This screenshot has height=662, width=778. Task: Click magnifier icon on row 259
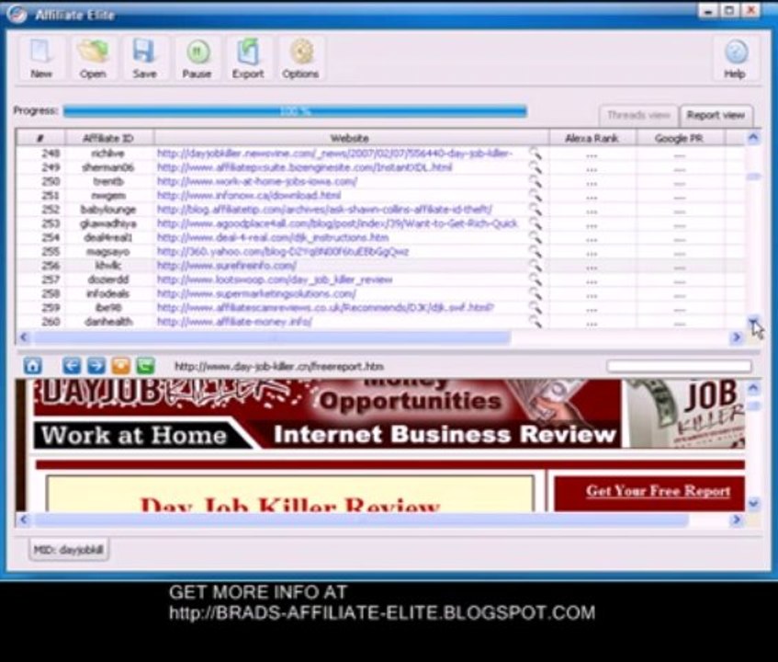tap(536, 308)
